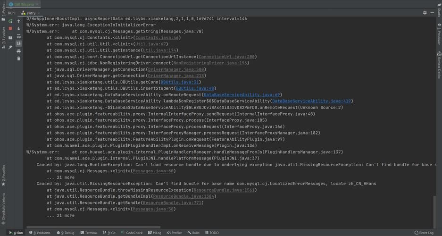Open the Git tool window
This screenshot has height=236, width=442.
[x=109, y=233]
